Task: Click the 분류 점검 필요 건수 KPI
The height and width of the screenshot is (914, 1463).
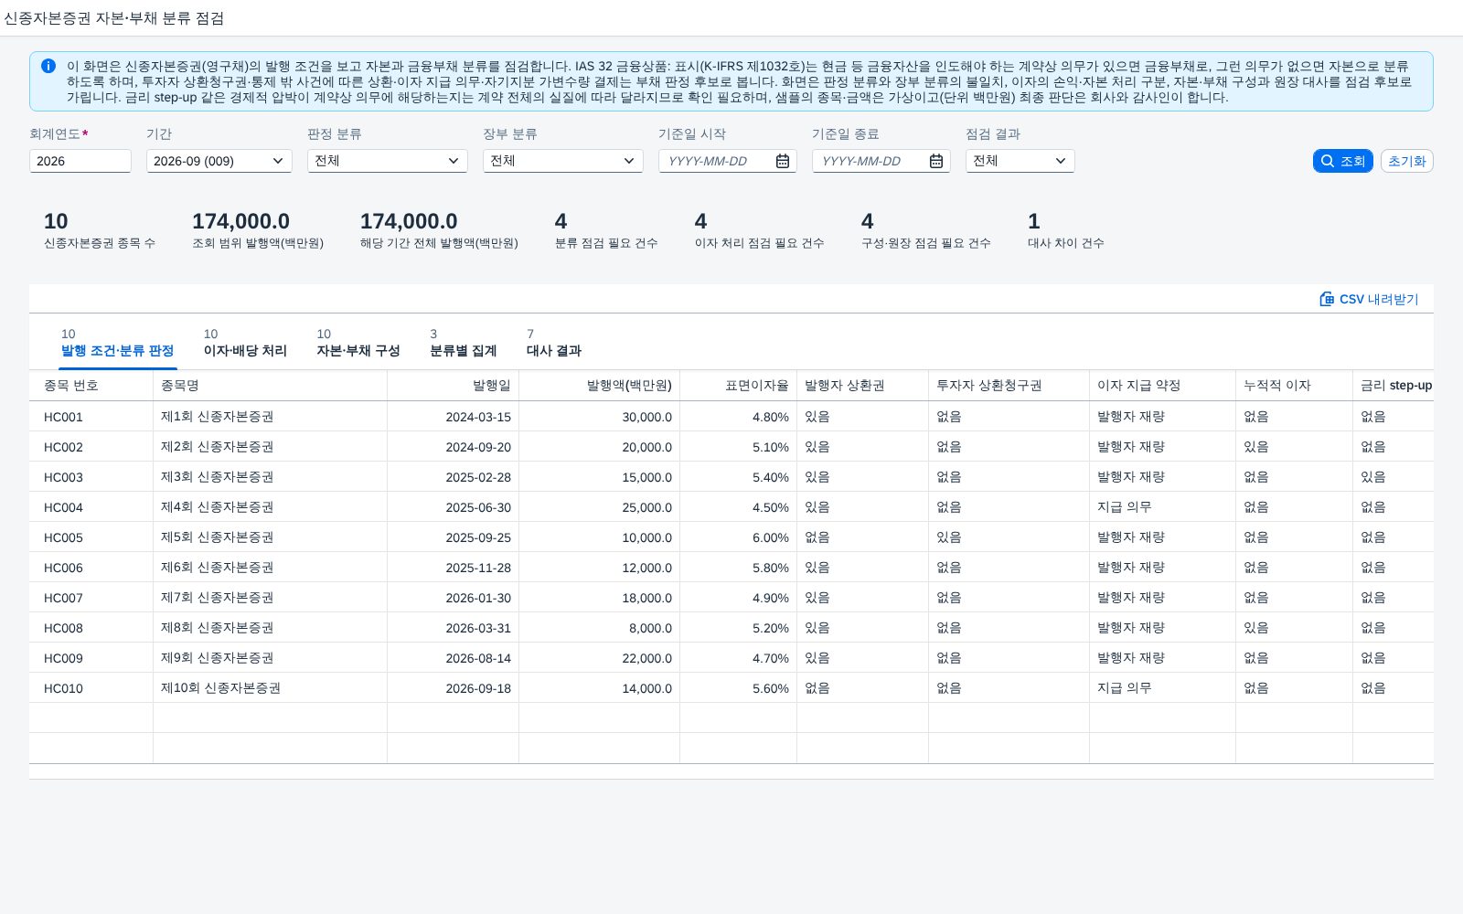Action: pyautogui.click(x=606, y=230)
